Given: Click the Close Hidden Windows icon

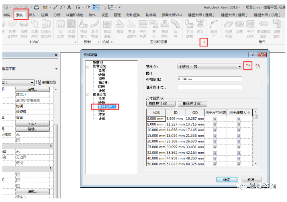Looking at the screenshot, I should click(104, 7).
